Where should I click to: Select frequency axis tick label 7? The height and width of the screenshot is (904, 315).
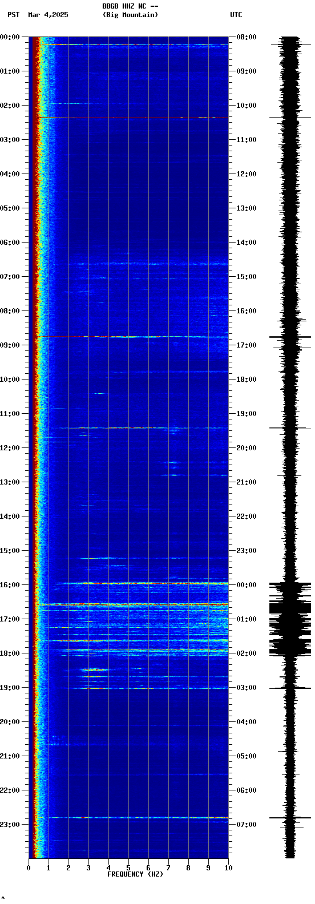click(168, 868)
